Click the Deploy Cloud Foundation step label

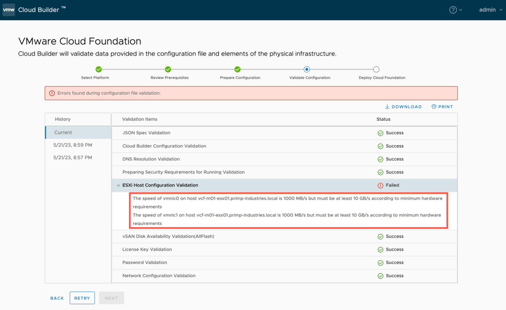click(x=382, y=78)
